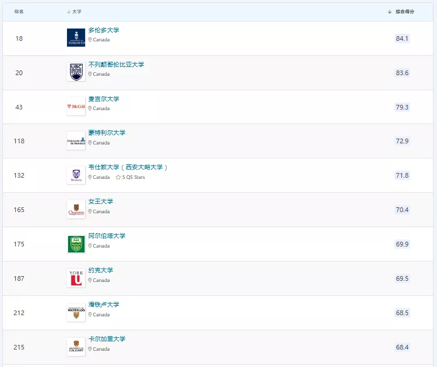Click the score 79.3
Image resolution: width=437 pixels, height=367 pixels.
tap(402, 107)
